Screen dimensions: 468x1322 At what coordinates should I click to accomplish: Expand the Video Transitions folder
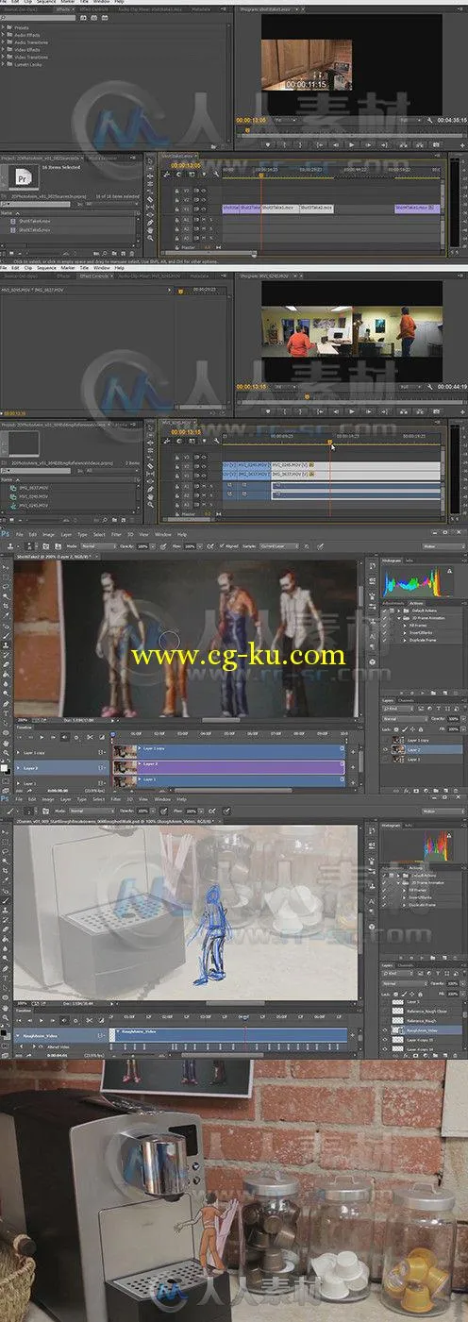[4, 57]
